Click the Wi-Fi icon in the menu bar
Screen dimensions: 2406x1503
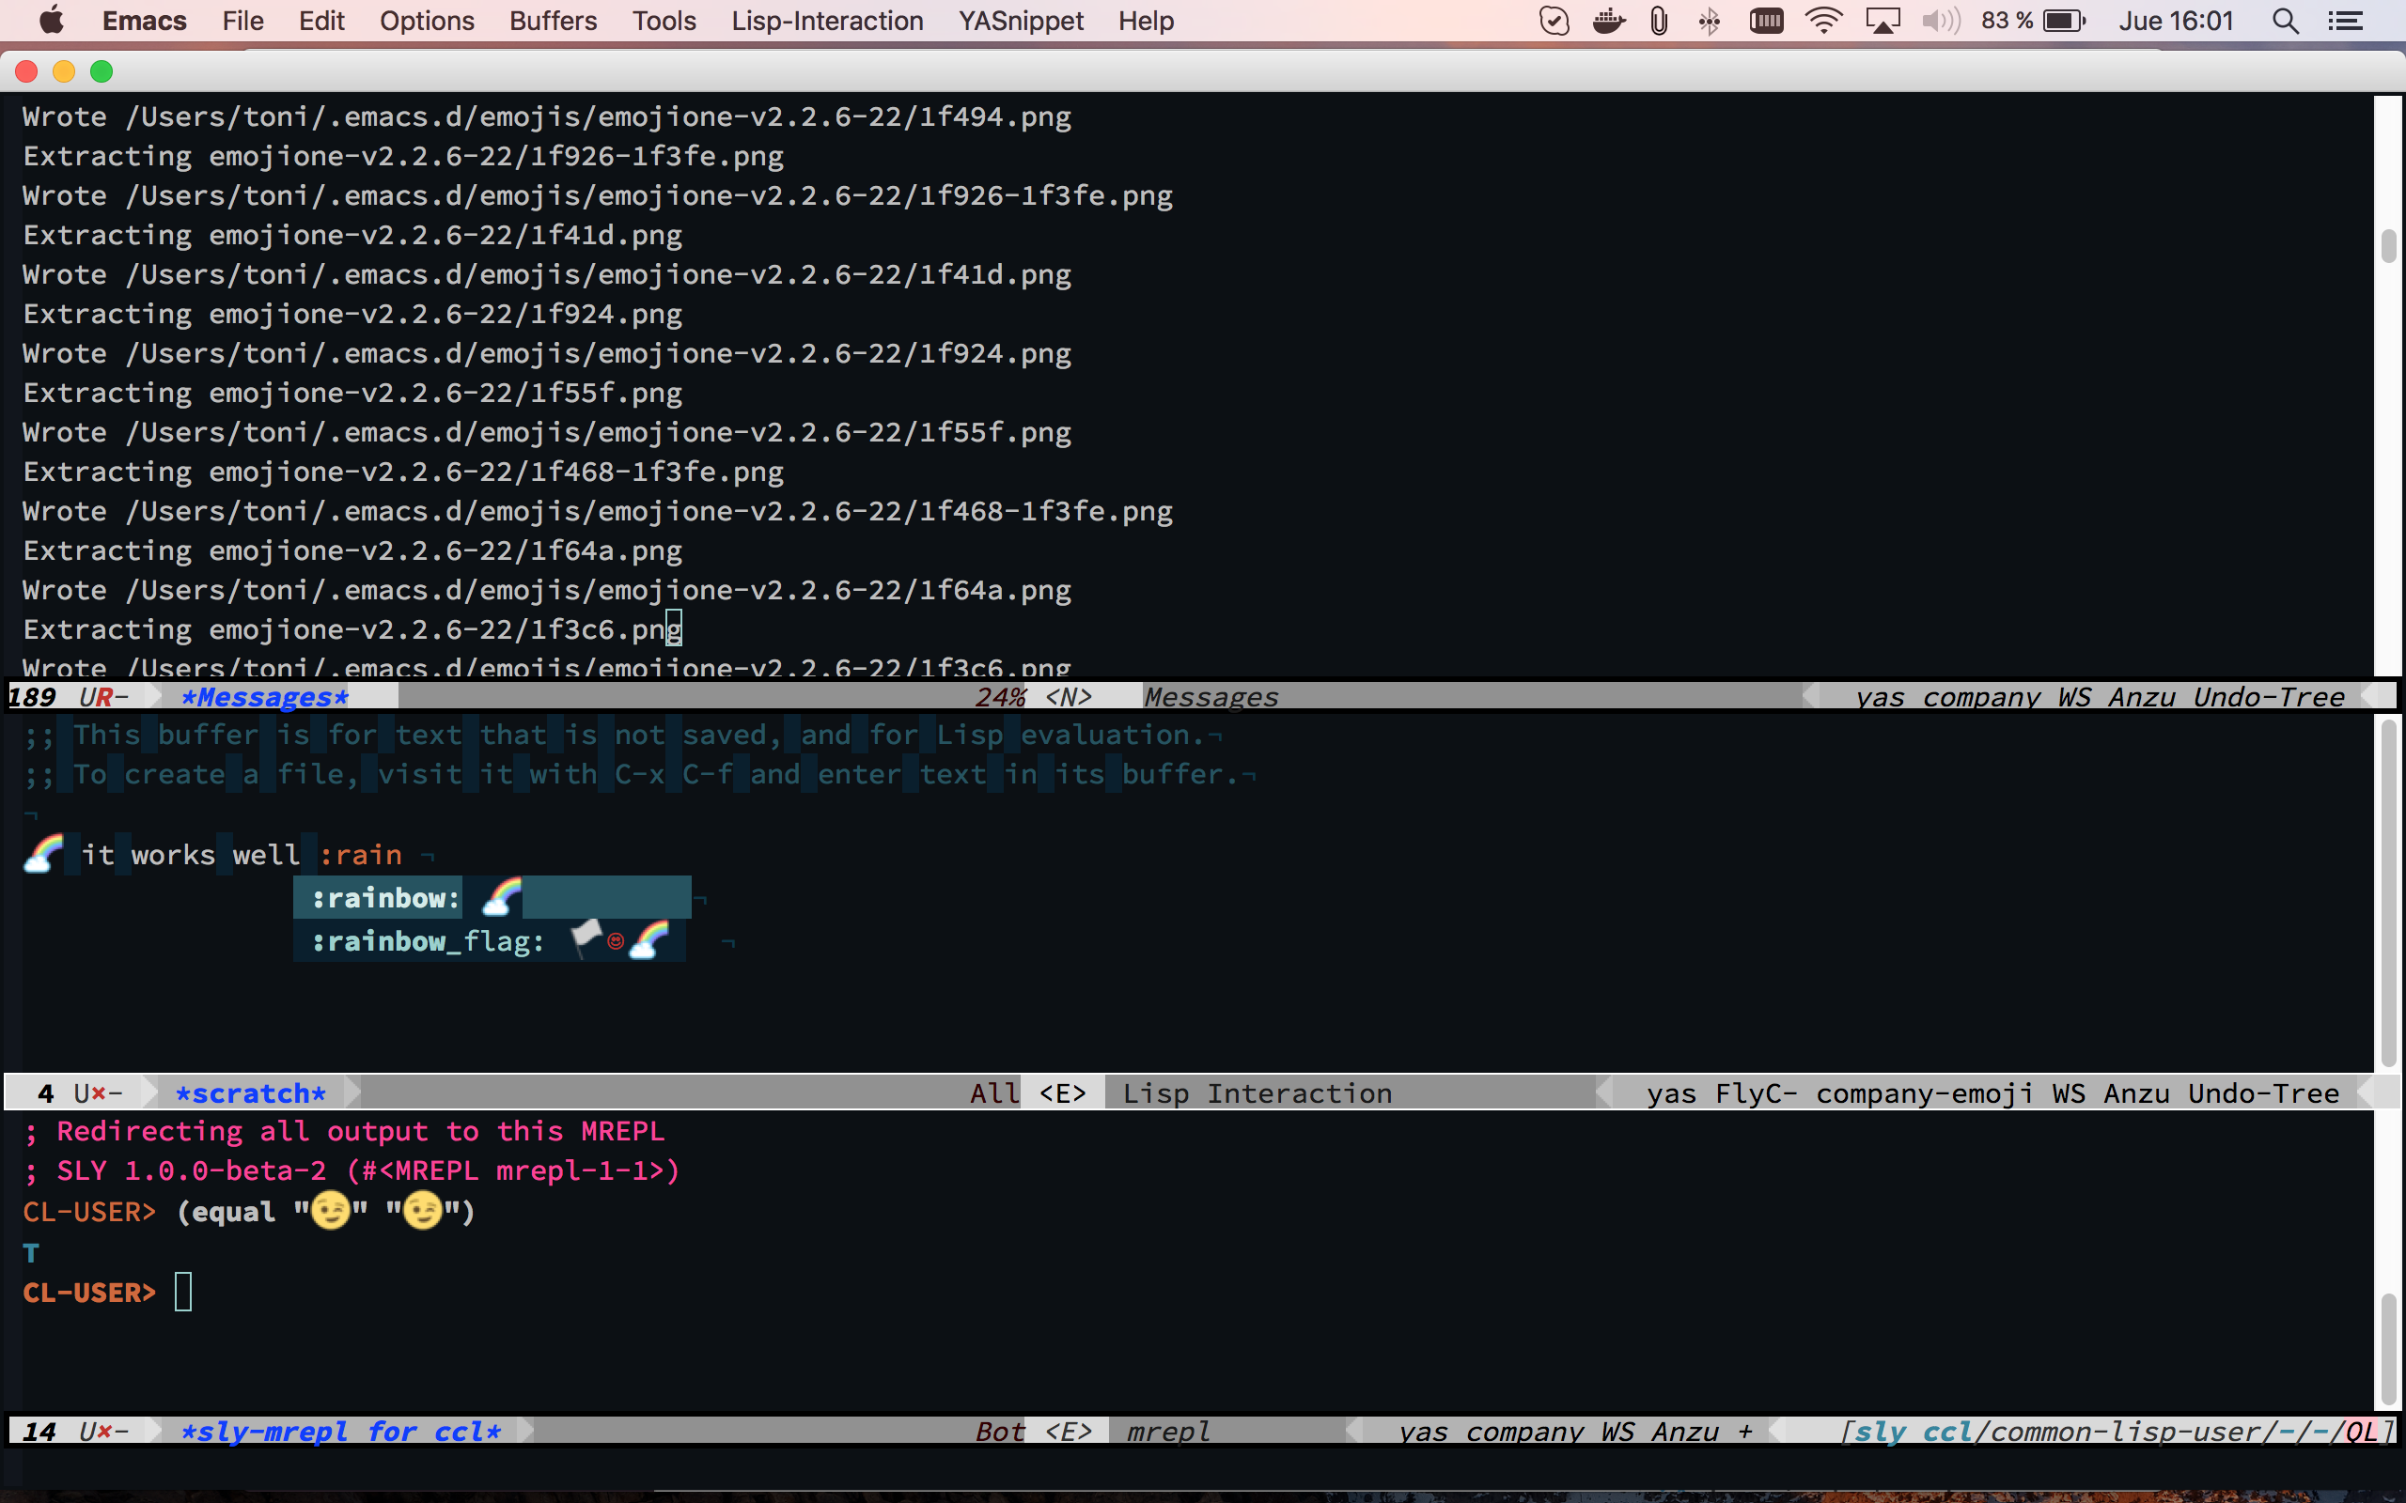point(1825,20)
